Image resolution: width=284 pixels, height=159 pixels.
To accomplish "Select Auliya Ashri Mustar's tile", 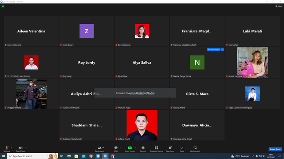I will (87, 94).
